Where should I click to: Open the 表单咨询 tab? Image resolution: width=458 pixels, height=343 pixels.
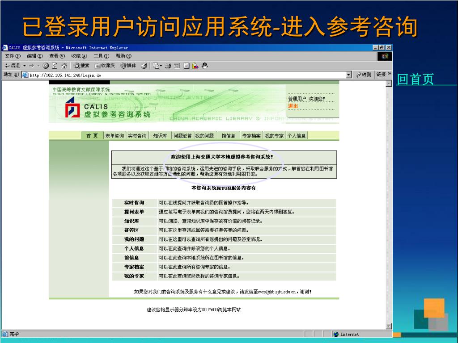tap(114, 136)
